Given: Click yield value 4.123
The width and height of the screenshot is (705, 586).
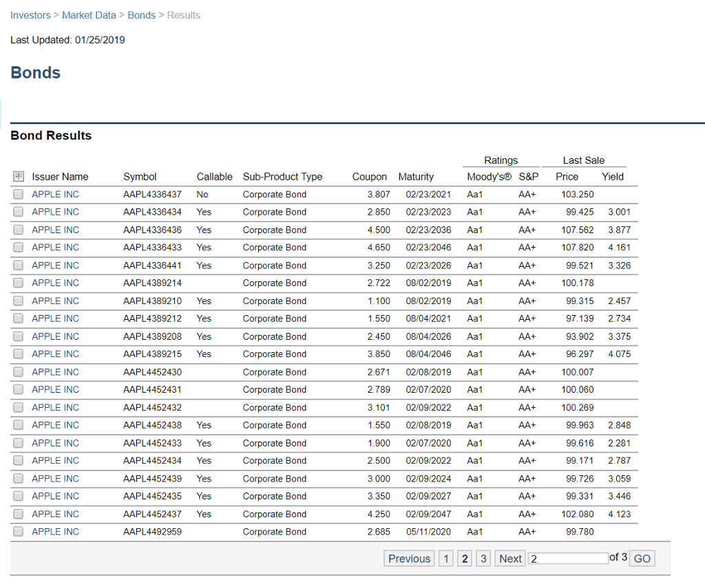Looking at the screenshot, I should click(x=620, y=514).
